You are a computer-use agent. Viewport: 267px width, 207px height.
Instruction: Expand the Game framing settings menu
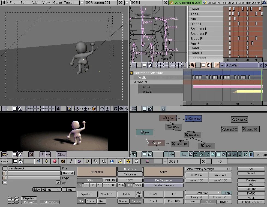(208, 169)
